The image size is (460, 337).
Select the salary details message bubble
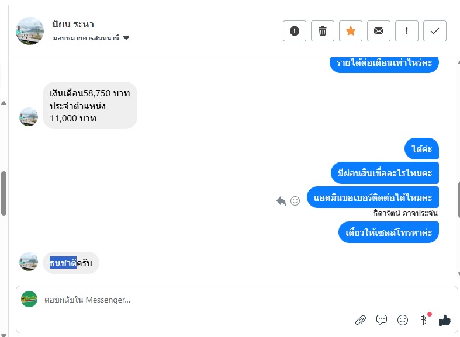coord(89,106)
